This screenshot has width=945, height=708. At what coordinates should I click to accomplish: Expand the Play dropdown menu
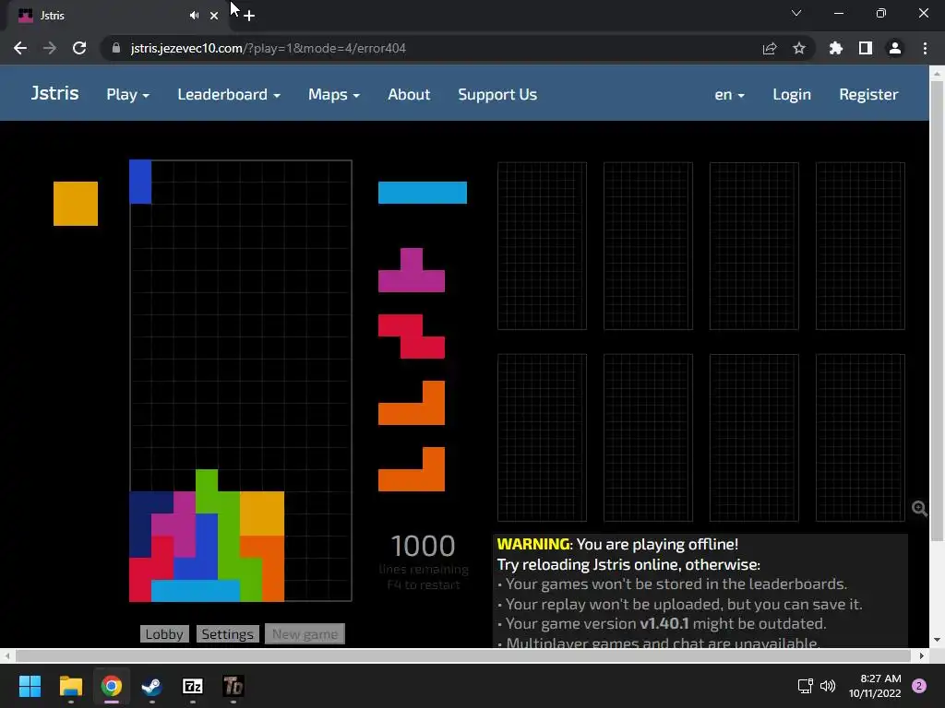127,95
